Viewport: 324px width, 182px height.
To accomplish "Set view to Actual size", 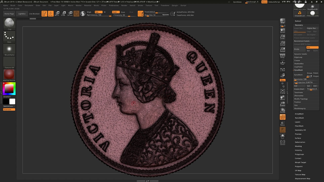I will click(282, 43).
